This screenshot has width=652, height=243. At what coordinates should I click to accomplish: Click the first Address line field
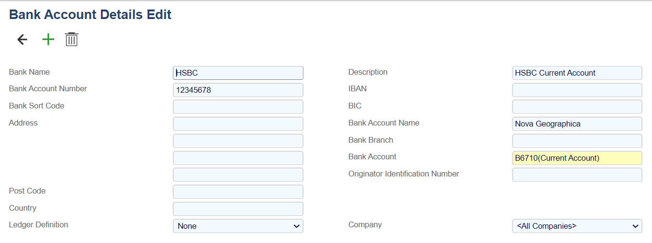click(x=238, y=124)
